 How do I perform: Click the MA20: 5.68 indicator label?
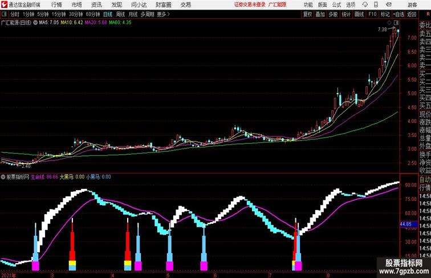[x=96, y=23]
